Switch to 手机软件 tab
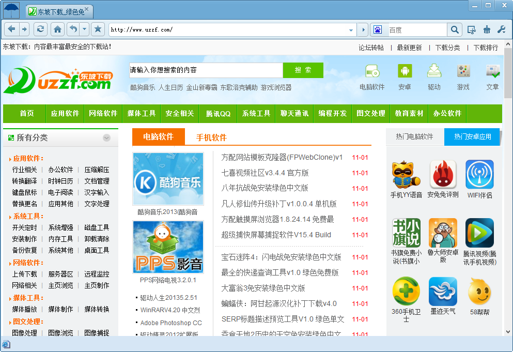Viewport: 513px width, 352px height. coord(211,137)
